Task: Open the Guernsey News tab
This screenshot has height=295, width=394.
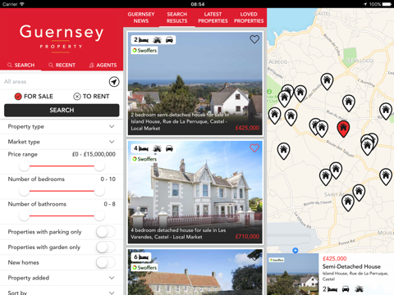Action: pyautogui.click(x=141, y=17)
